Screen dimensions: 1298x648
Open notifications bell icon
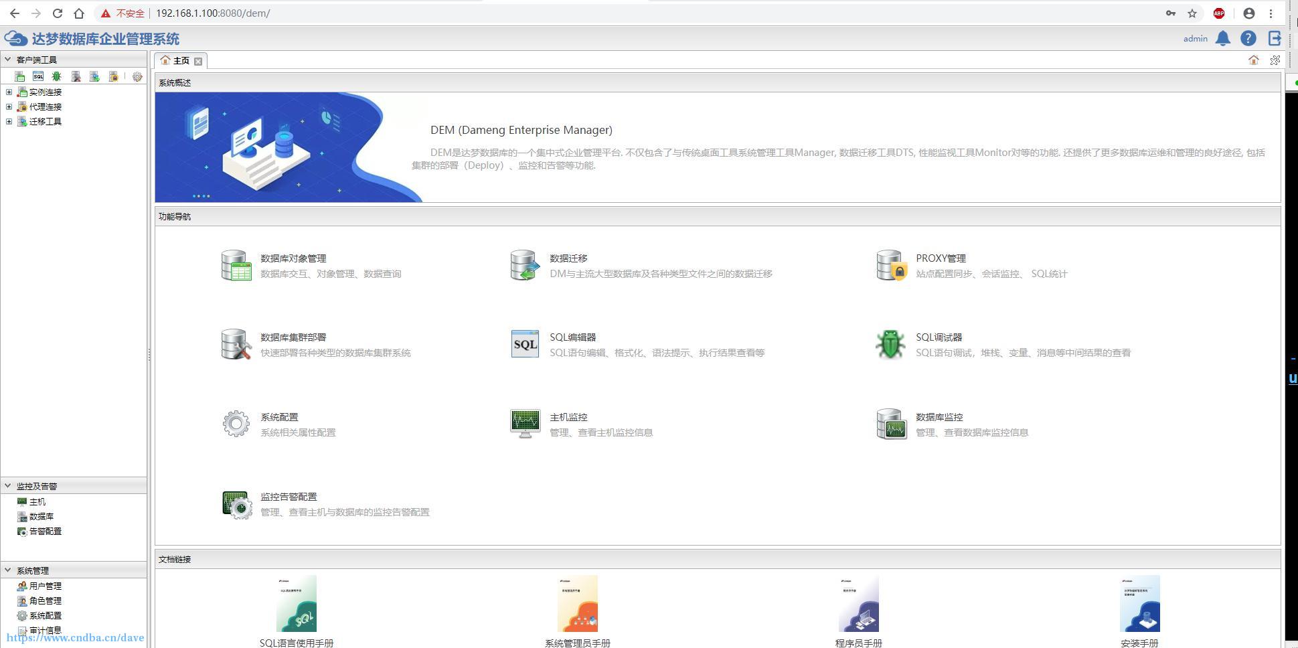1223,39
